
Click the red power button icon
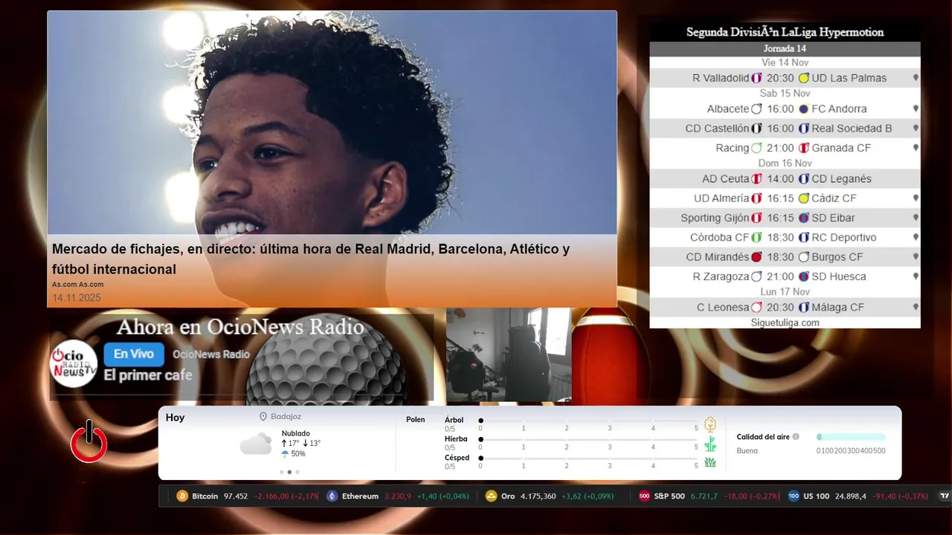click(x=89, y=442)
